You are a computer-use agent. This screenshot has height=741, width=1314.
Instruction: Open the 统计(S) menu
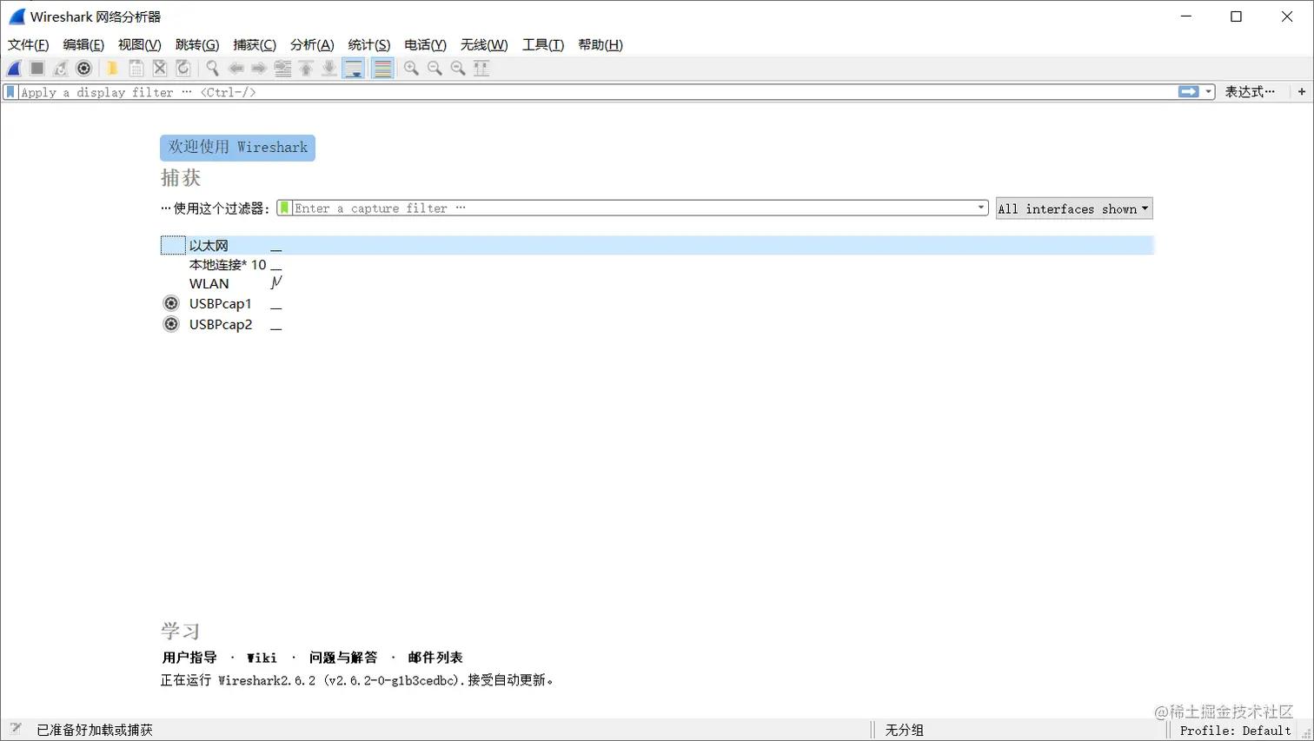[369, 45]
